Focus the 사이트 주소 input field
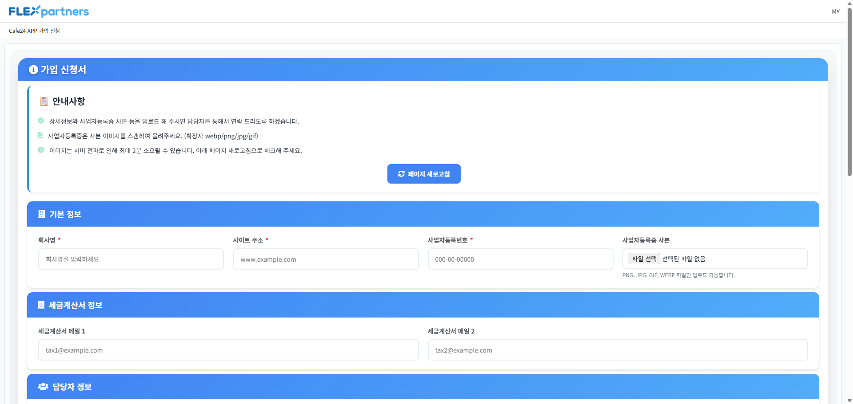The height and width of the screenshot is (404, 853). [x=326, y=259]
